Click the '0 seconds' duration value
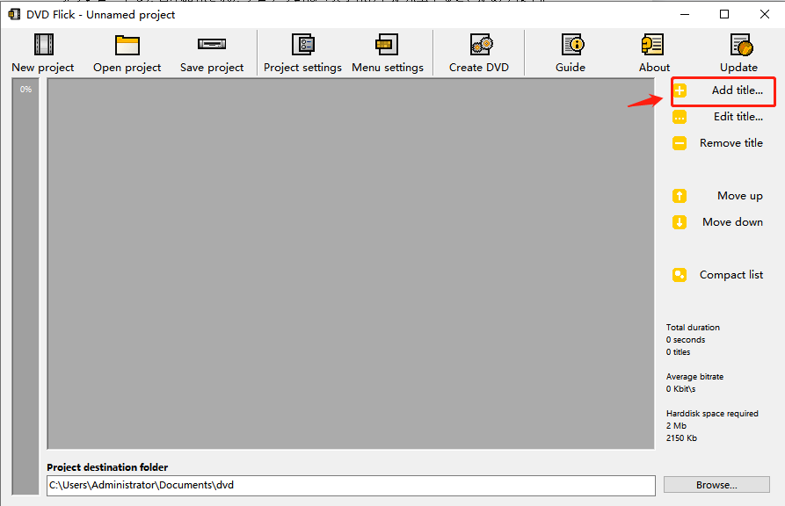Screen dimensions: 785x506 (686, 340)
